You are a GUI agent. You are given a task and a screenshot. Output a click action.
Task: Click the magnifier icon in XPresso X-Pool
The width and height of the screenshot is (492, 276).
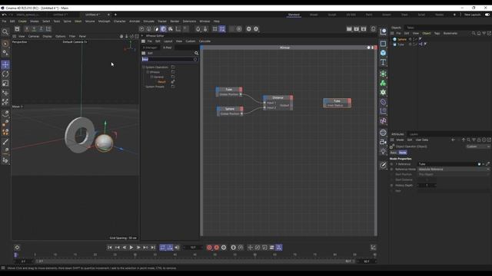[x=197, y=53]
